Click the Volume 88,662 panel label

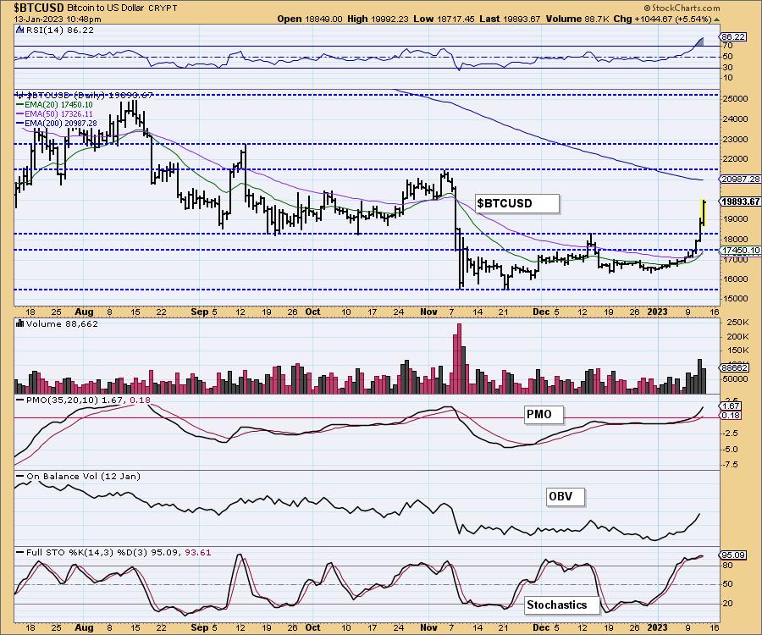(x=62, y=323)
